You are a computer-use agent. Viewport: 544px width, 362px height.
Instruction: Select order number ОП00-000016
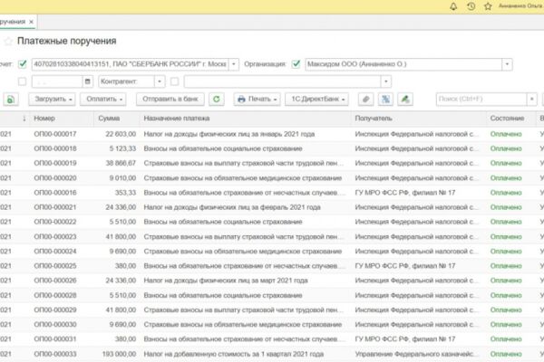pos(55,193)
